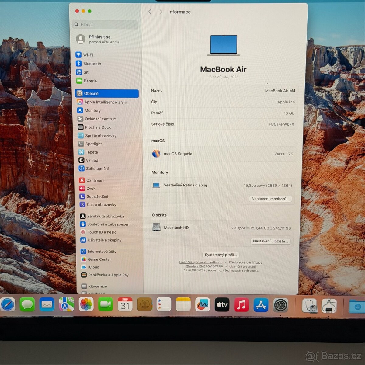This screenshot has width=365, height=365.
Task: Open the short Licenční ujednání link
Action: point(242,267)
